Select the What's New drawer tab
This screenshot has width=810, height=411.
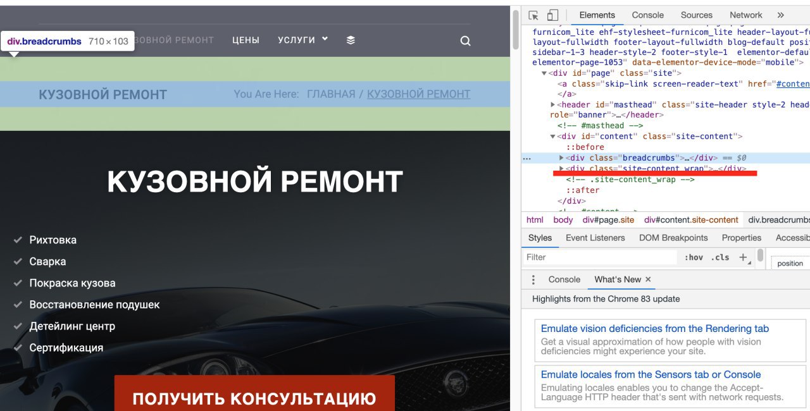point(618,279)
